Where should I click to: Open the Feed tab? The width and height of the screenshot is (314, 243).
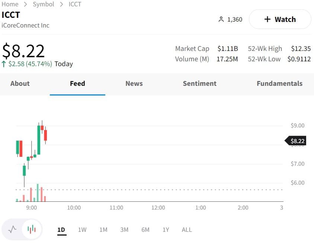(77, 84)
